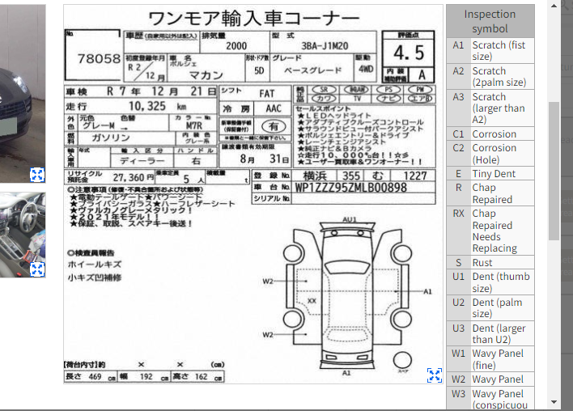Select the U1 'Dent (thumb size)' row
The image size is (573, 411).
(x=490, y=282)
